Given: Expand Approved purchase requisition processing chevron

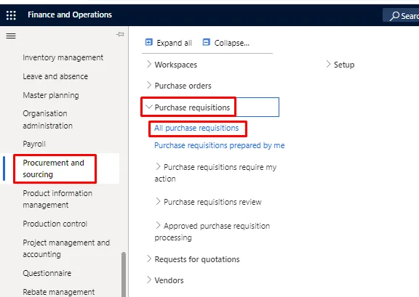Looking at the screenshot, I should [158, 226].
